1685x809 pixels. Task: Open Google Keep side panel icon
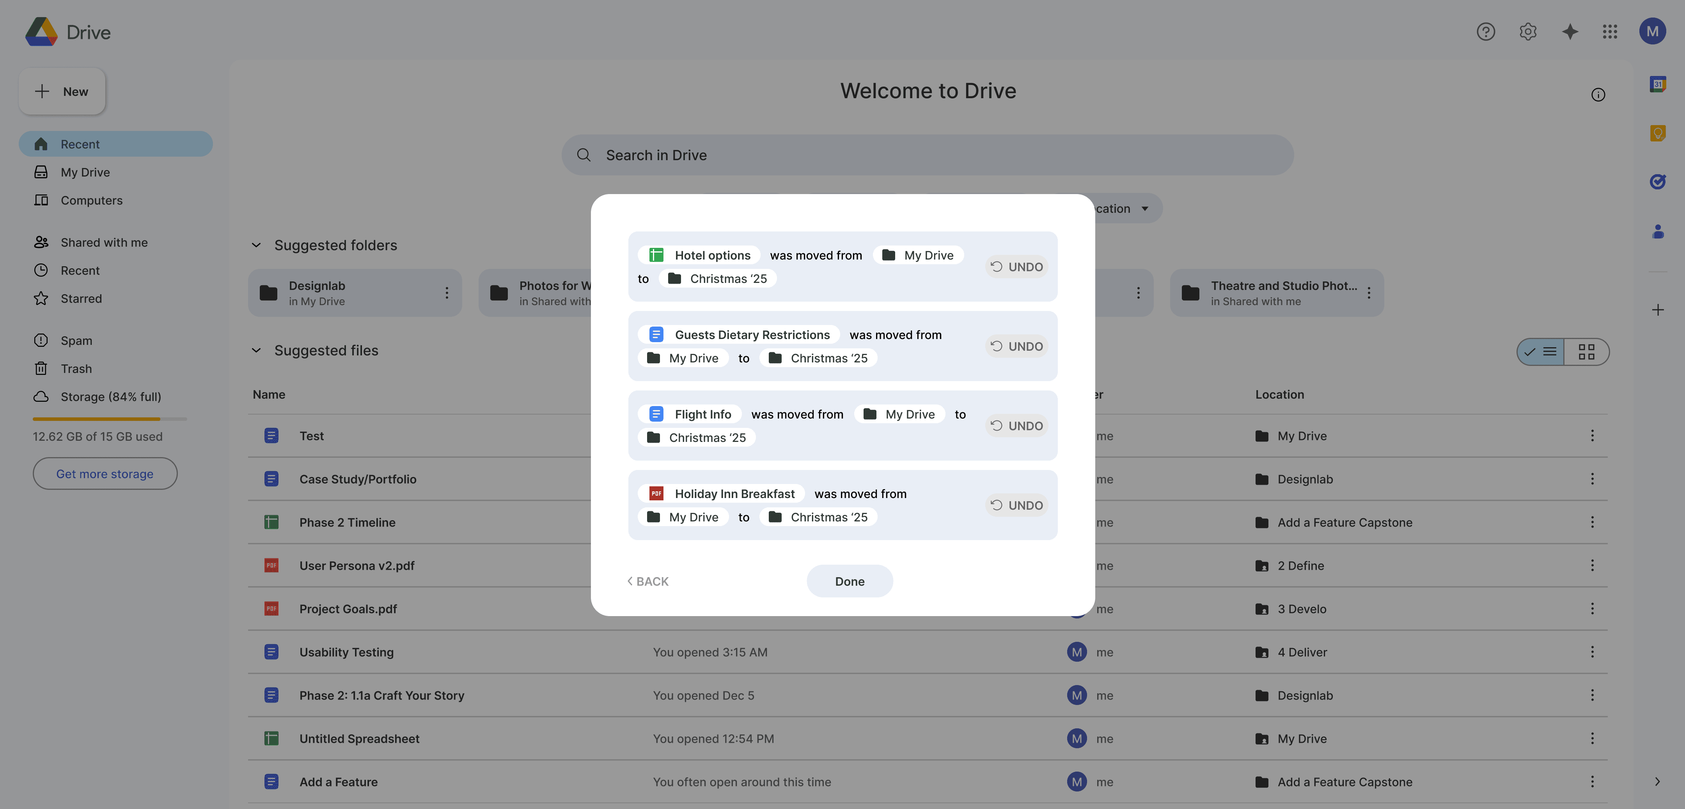[1658, 133]
